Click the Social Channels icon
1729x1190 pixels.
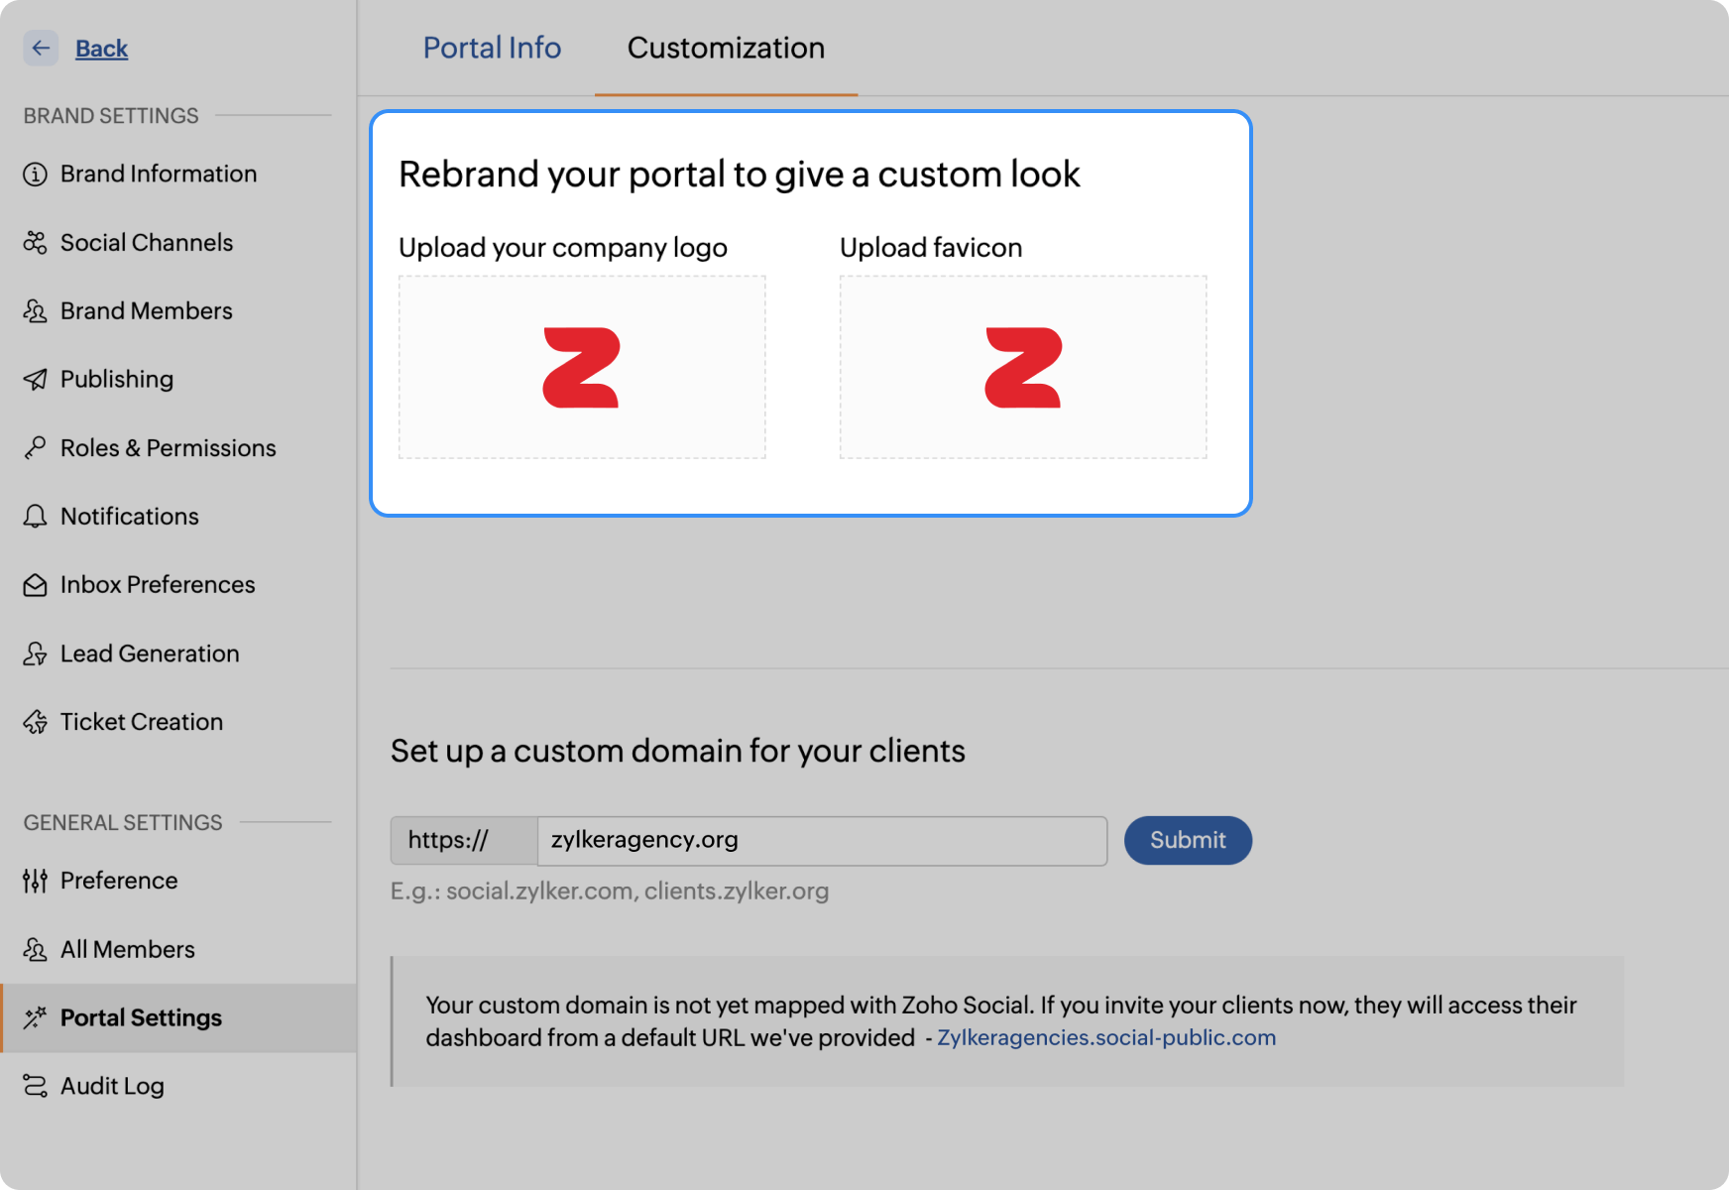pyautogui.click(x=36, y=243)
